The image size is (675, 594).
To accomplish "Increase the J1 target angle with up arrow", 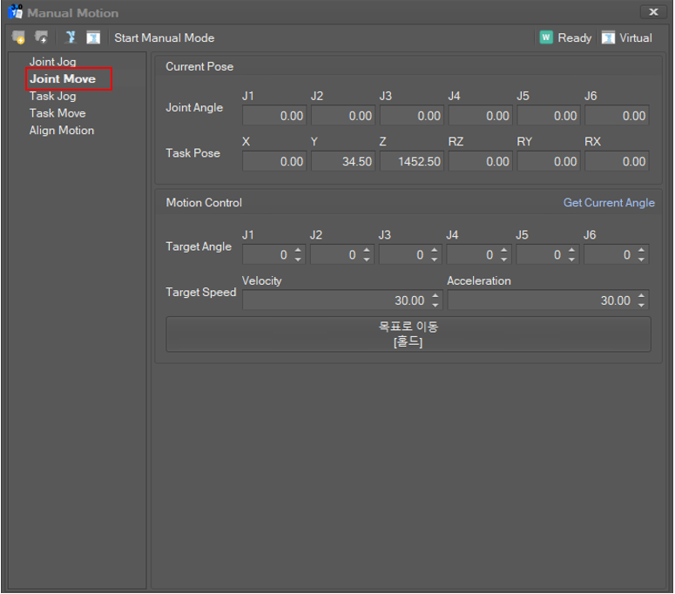I will pyautogui.click(x=299, y=251).
